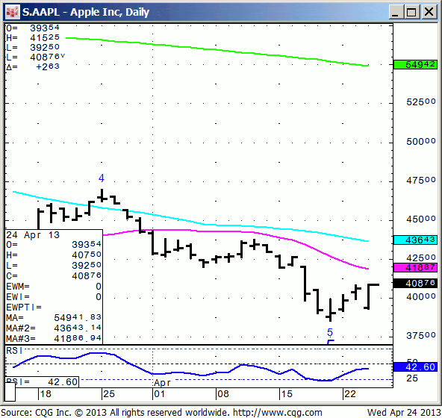Maximize the S.AAPL chart window
Viewport: 442px width, 418px height.
(412, 12)
